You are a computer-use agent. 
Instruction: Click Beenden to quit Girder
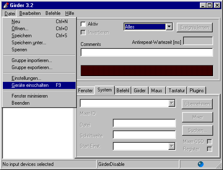coord(39,103)
